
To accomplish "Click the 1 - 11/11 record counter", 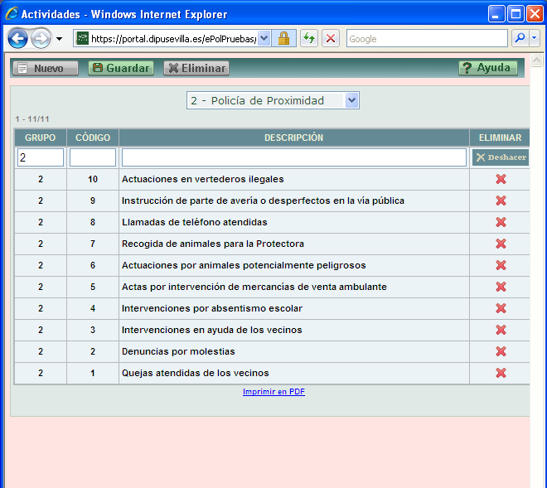I will click(x=32, y=119).
